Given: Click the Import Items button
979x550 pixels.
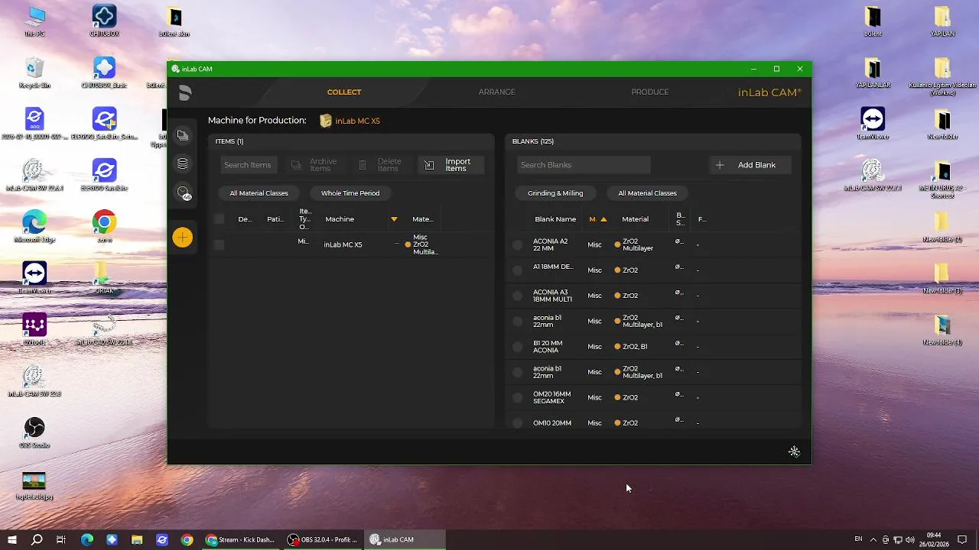Looking at the screenshot, I should tap(451, 165).
